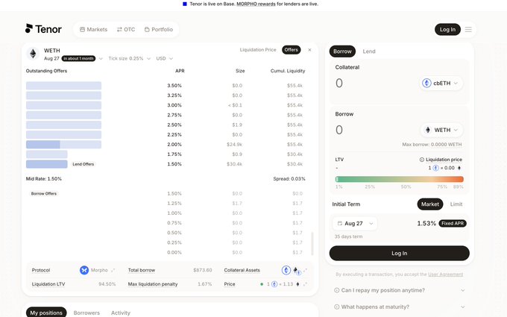Click the blue square banner icon
The width and height of the screenshot is (507, 317).
click(185, 4)
